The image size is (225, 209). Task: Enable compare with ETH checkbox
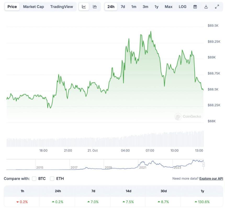(52, 179)
